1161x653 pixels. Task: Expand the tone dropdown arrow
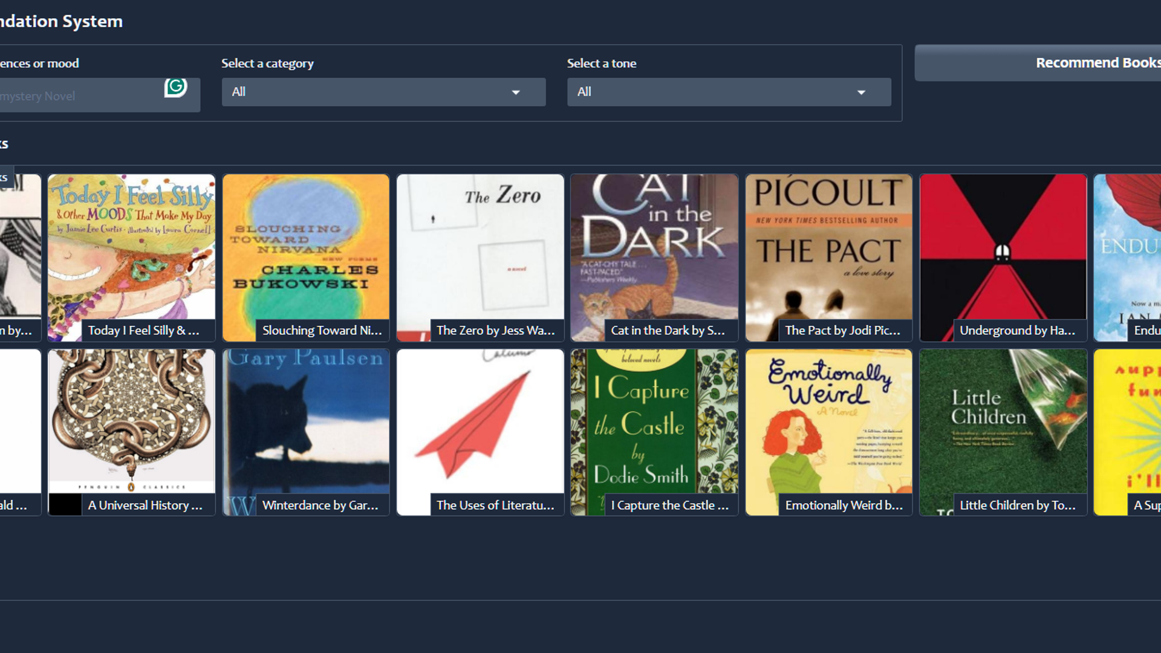pos(861,93)
